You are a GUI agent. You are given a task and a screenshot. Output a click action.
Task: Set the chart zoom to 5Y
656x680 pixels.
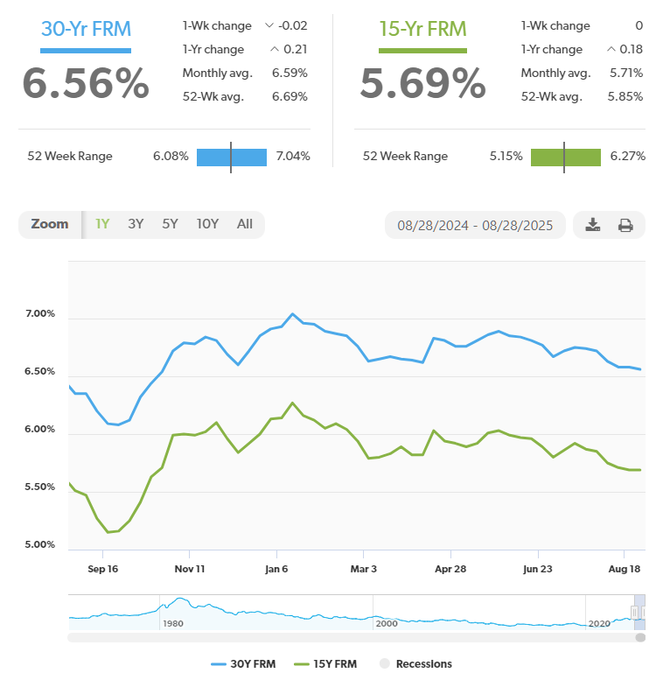point(170,224)
